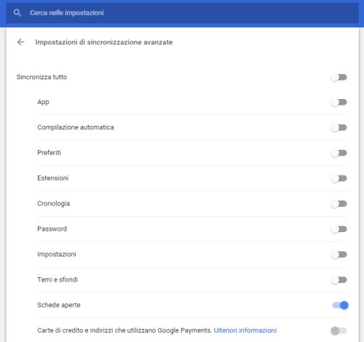The image size is (364, 342).
Task: Click the Preferiti row label
Action: coord(49,153)
